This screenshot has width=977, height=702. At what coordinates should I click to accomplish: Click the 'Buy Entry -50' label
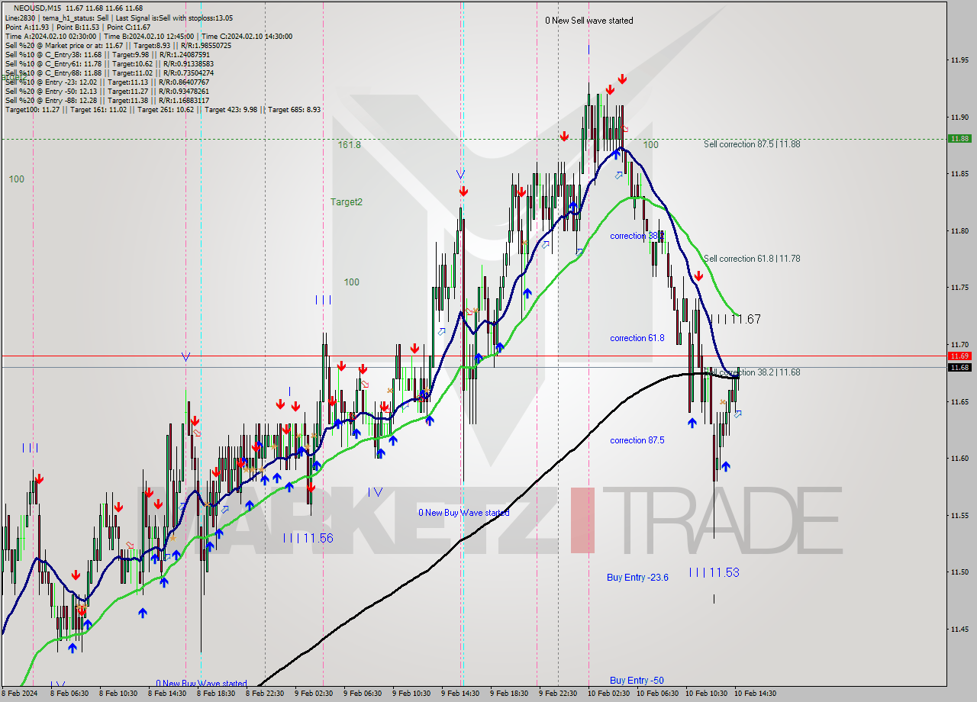coord(637,680)
